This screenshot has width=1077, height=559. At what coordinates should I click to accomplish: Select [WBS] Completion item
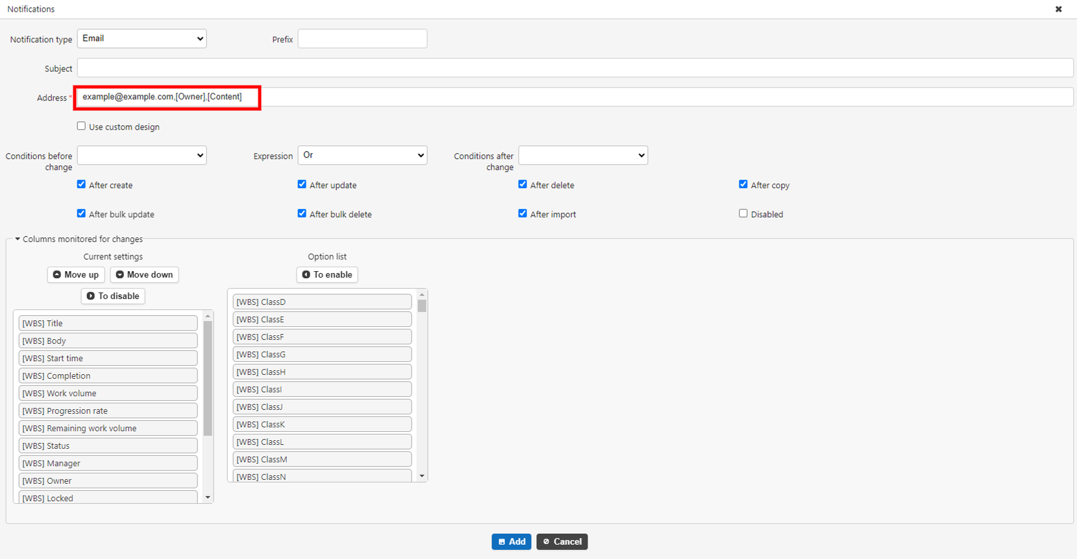(108, 375)
